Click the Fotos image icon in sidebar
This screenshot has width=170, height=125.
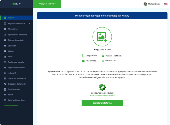pyautogui.click(x=5, y=57)
